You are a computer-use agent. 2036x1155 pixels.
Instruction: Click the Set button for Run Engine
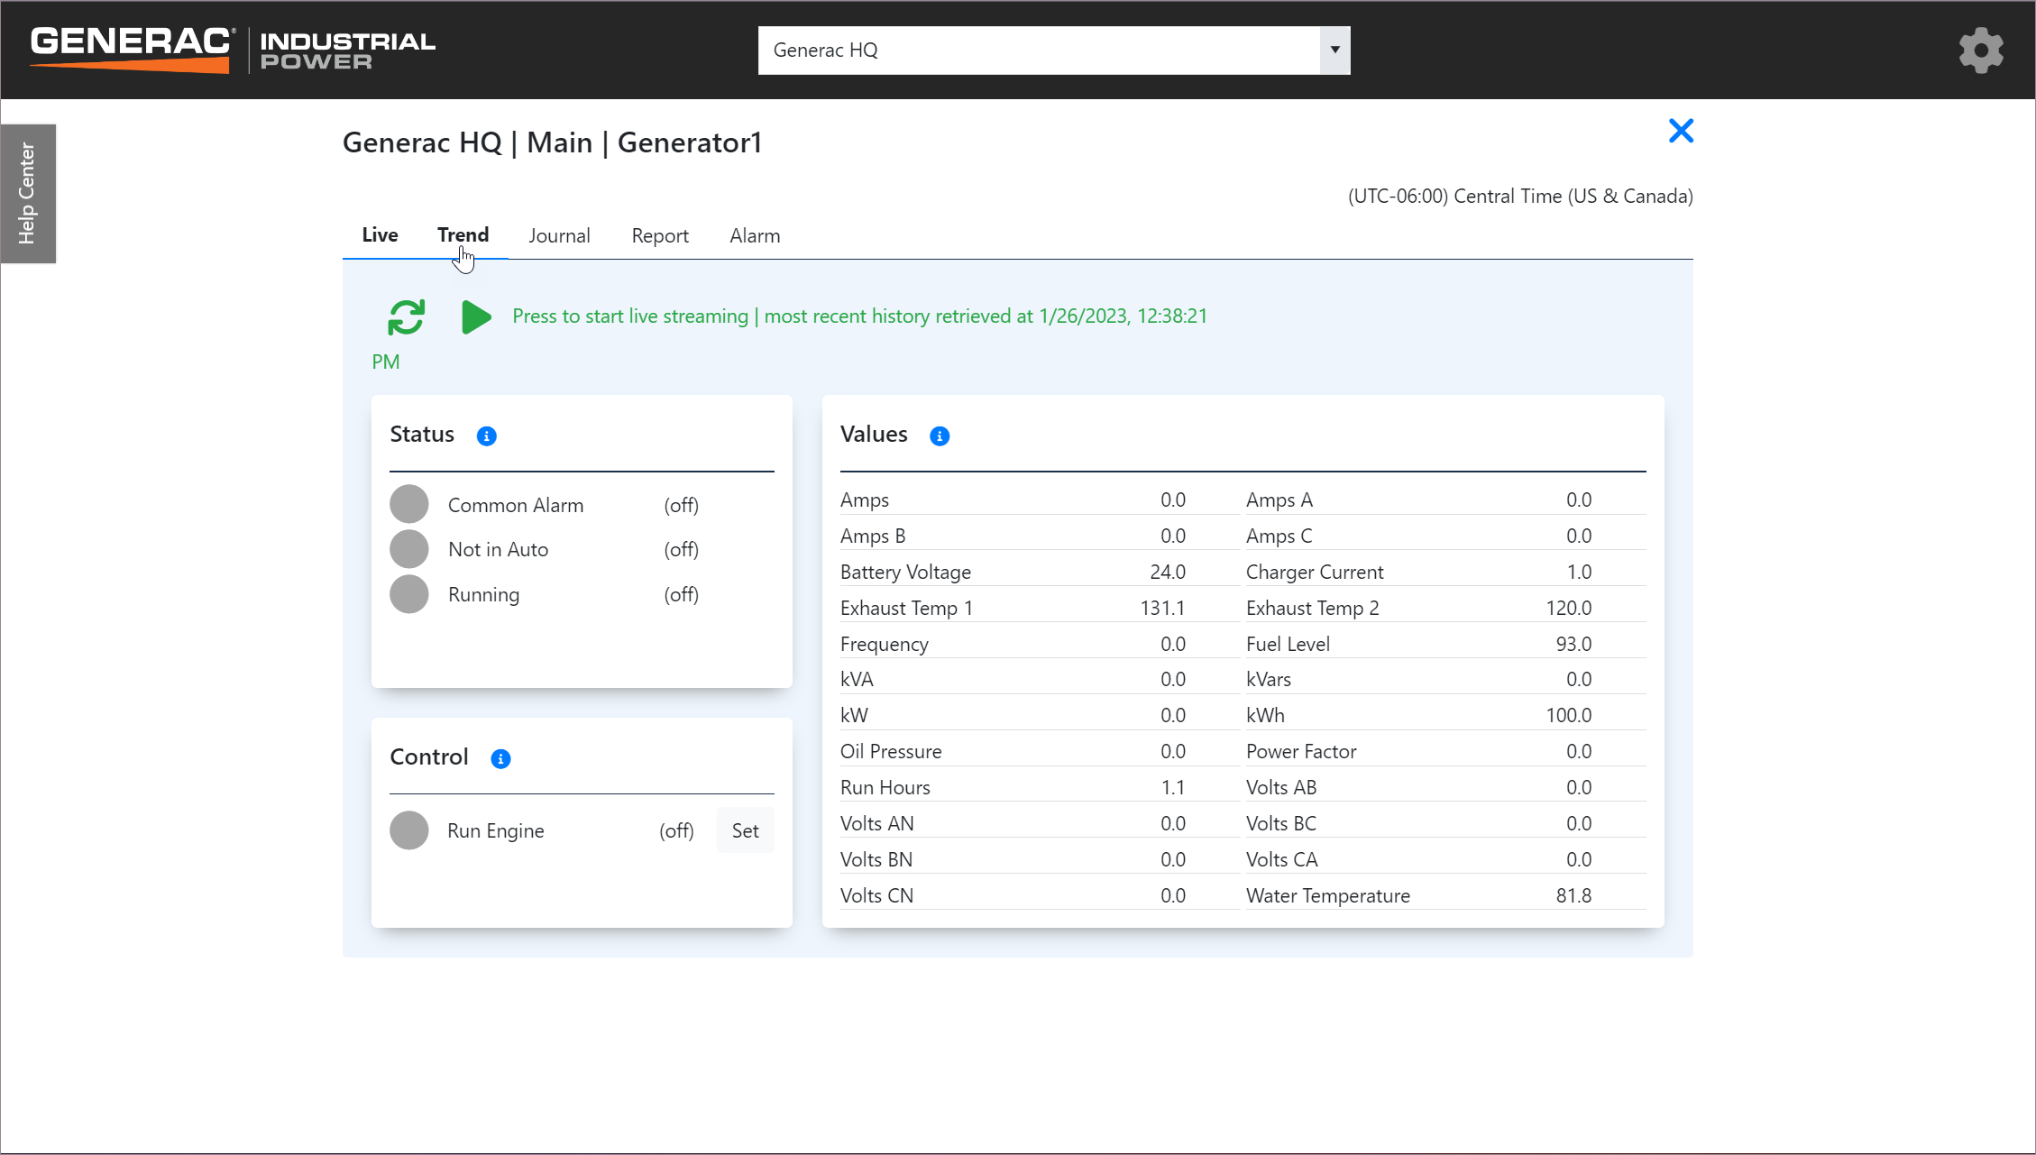[x=745, y=831]
